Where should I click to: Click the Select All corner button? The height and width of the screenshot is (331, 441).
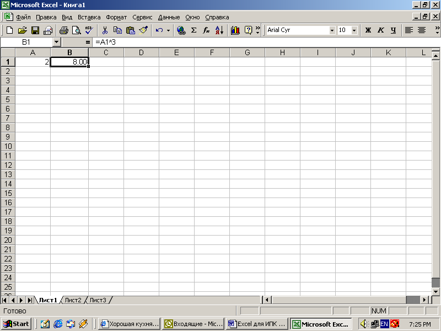[x=8, y=52]
